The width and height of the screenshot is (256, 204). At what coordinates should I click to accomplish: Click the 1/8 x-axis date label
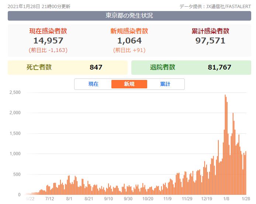click(x=226, y=199)
